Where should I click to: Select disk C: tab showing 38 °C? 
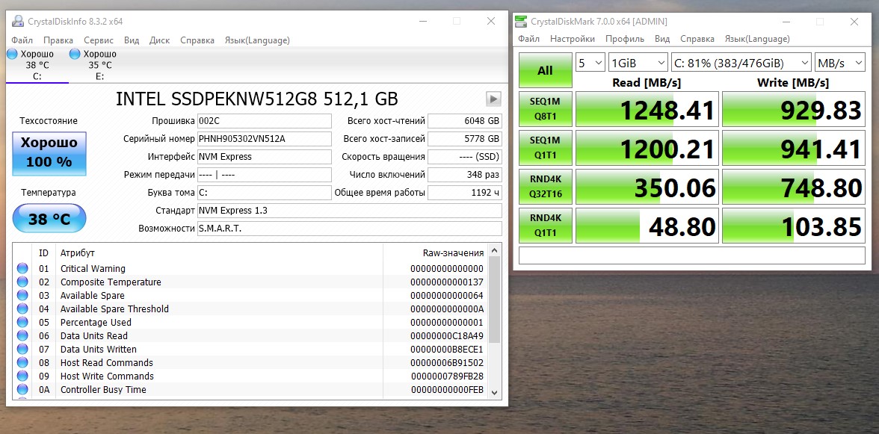pos(37,65)
